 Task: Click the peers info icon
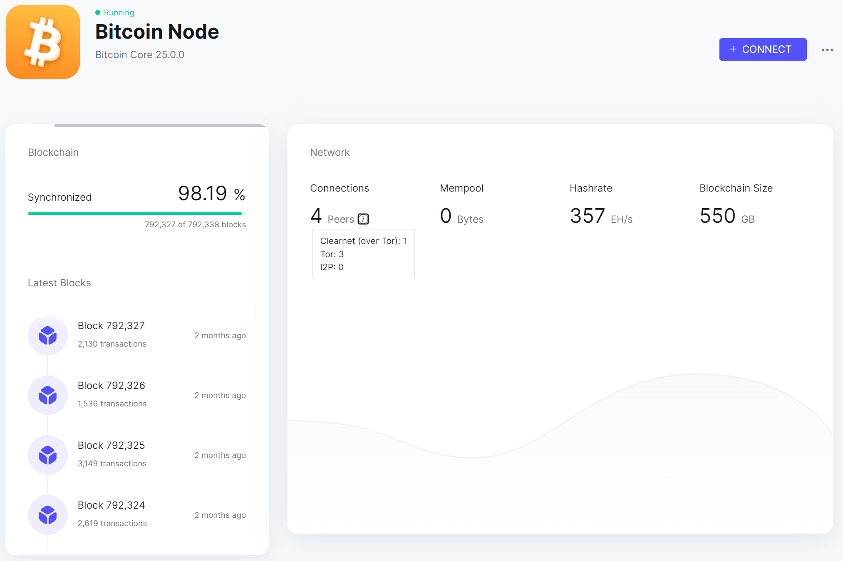(x=363, y=219)
